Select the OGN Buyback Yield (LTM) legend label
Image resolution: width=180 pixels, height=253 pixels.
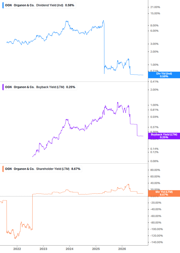coord(40,87)
